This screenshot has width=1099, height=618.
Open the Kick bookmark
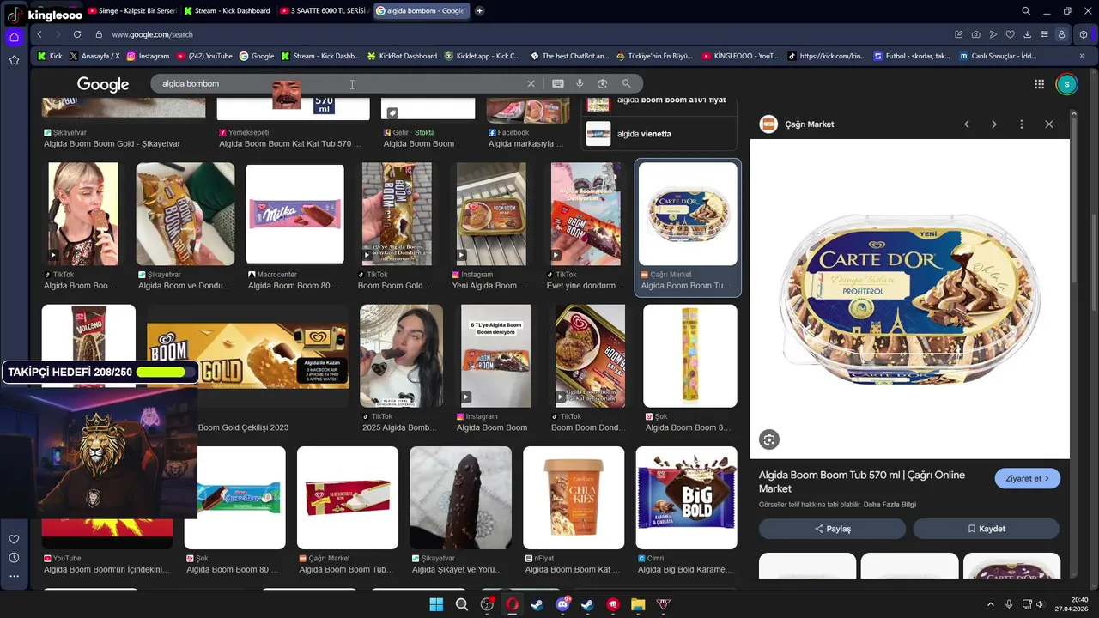51,56
